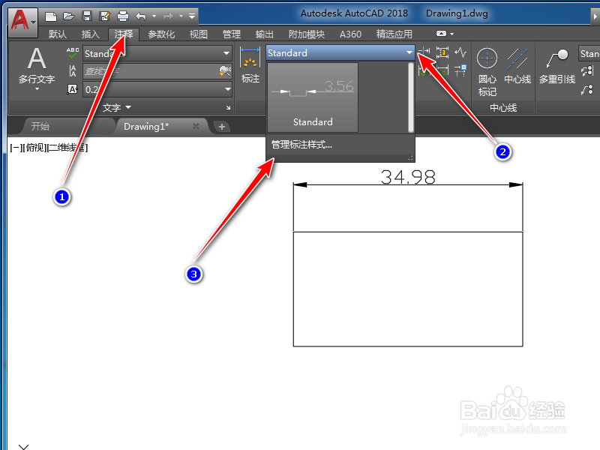Viewport: 600px width, 450px height.
Task: Switch to the 插入 ribbon tab
Action: pyautogui.click(x=91, y=34)
